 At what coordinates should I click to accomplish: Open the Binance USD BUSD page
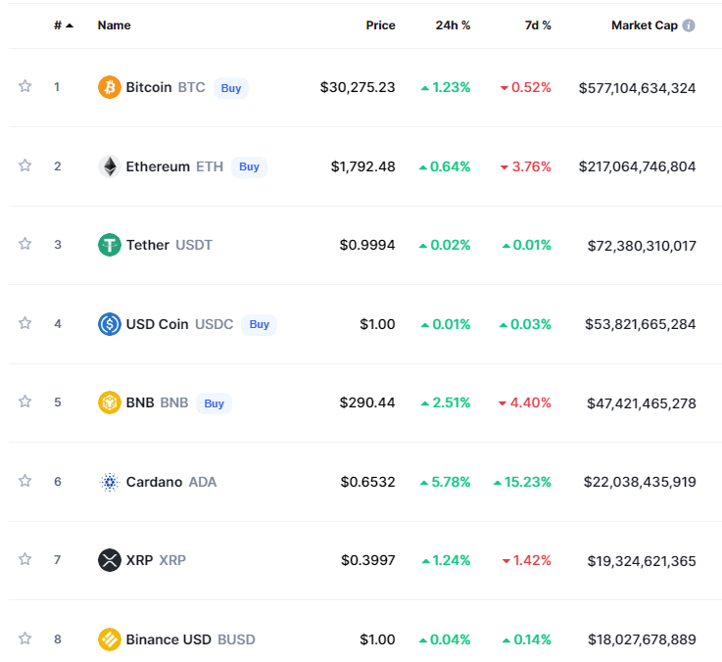tap(191, 639)
